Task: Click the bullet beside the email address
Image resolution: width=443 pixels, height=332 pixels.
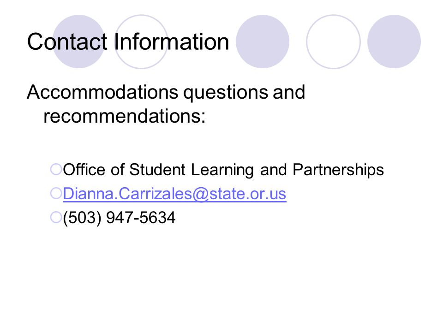Action: tap(56, 194)
